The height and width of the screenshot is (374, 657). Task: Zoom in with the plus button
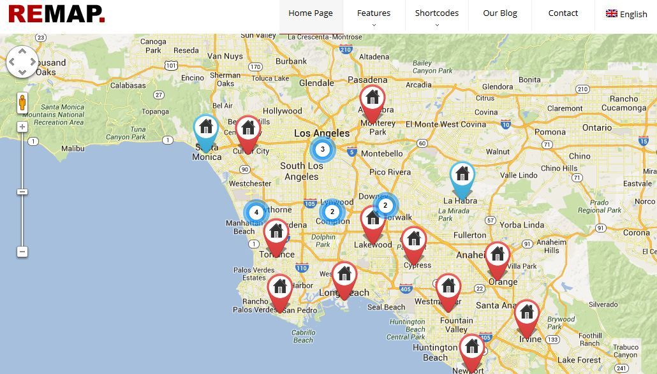pyautogui.click(x=22, y=126)
